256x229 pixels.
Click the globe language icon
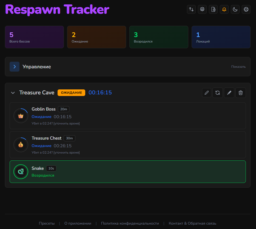(x=246, y=9)
